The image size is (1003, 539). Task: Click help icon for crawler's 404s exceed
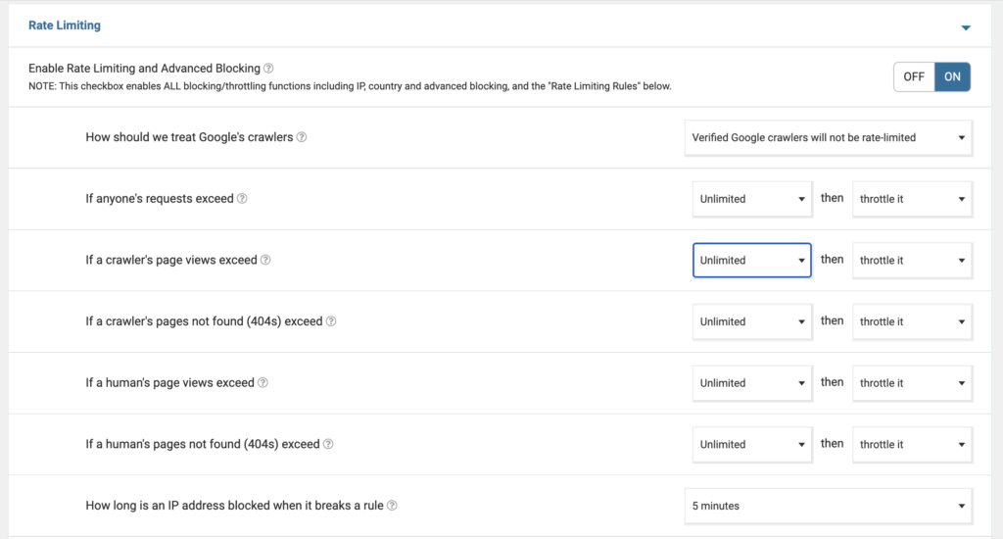(331, 321)
